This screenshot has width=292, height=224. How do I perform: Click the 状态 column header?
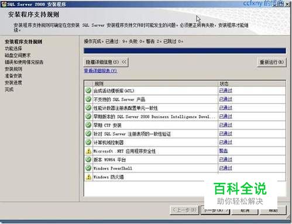coord(252,84)
